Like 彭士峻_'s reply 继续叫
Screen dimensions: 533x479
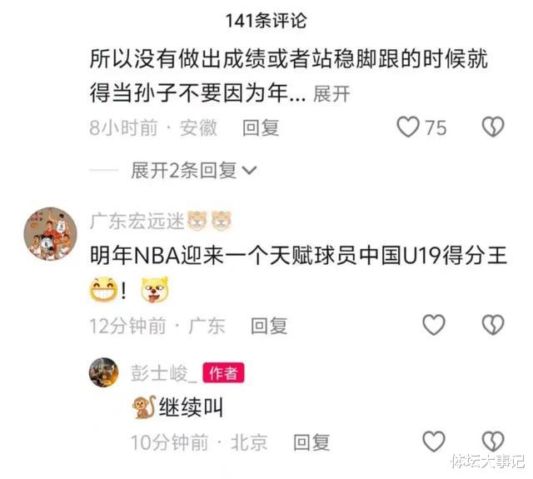point(434,442)
